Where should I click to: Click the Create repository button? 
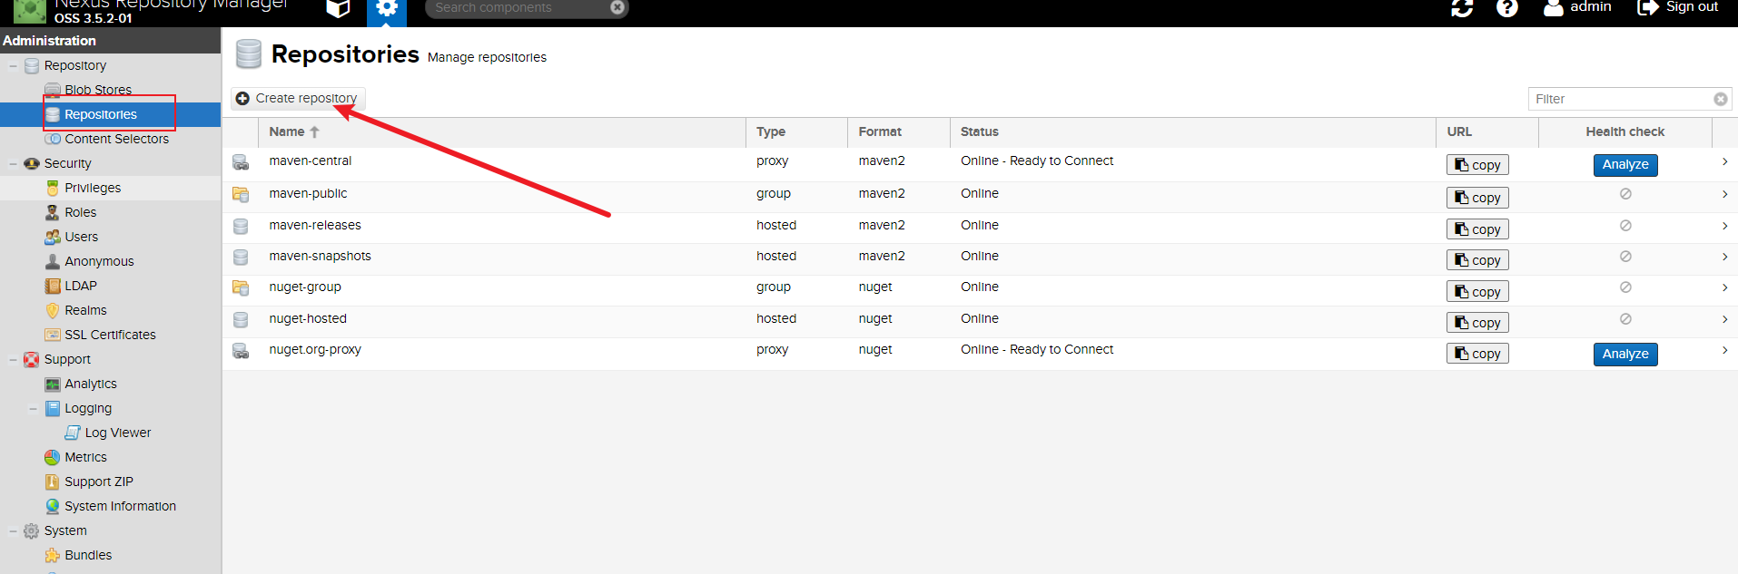tap(298, 98)
